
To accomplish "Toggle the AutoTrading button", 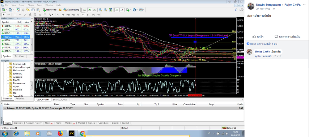I will (x=71, y=10).
